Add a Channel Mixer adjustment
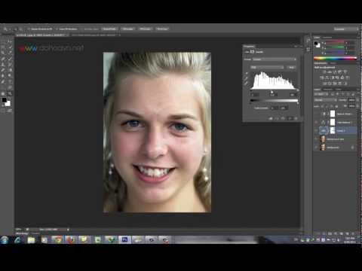This screenshot has width=362, height=271. (342, 78)
